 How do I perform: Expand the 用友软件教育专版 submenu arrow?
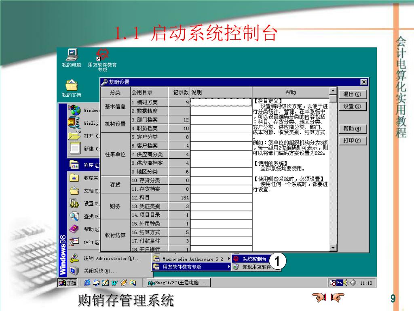pyautogui.click(x=229, y=267)
